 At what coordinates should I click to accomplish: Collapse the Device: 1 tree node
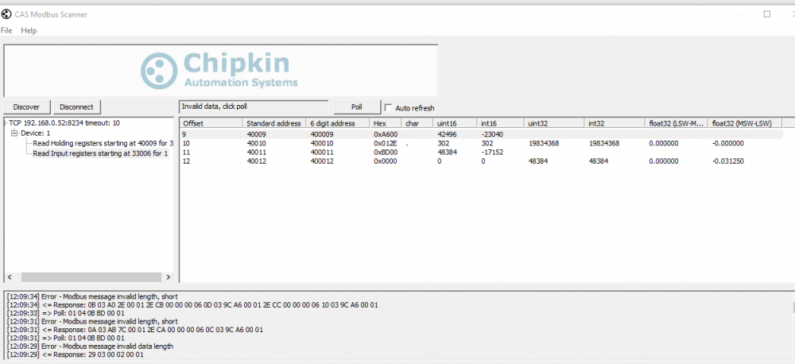[x=14, y=134]
